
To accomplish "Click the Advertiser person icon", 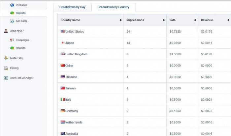I will 6,31.
